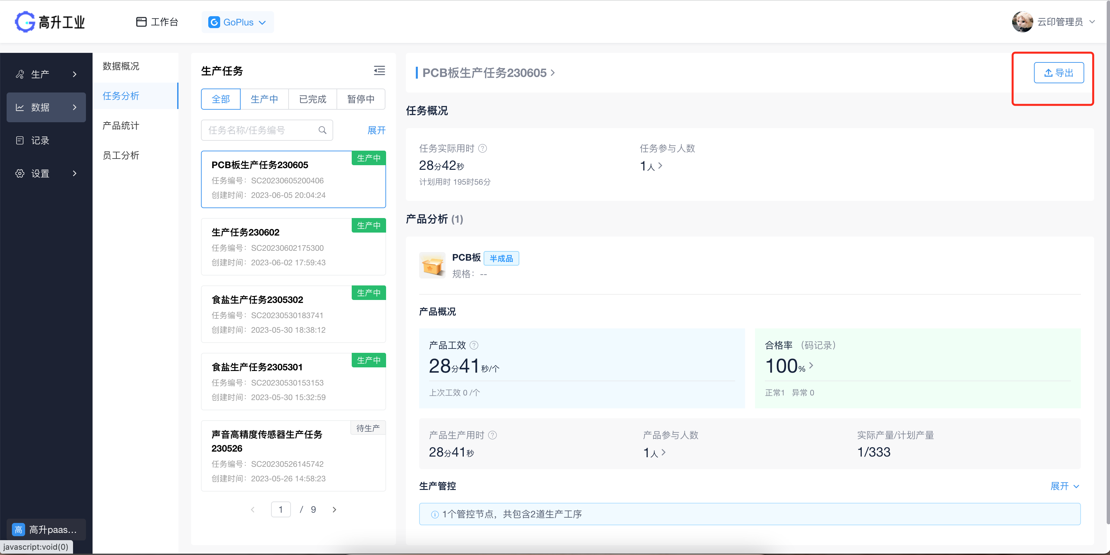The image size is (1110, 555).
Task: Click help icon beside 产品工效
Action: coord(474,345)
